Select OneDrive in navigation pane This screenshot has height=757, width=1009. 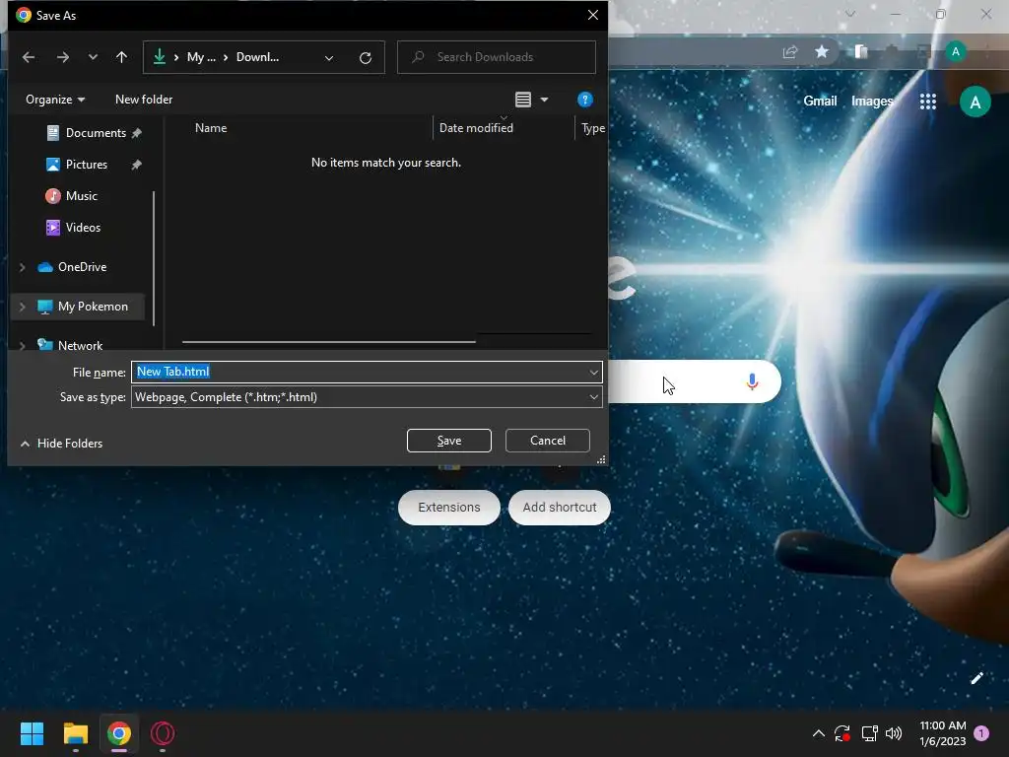pos(82,267)
